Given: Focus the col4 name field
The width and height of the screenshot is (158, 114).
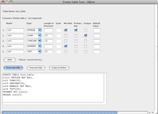Looking at the screenshot, I should tap(15, 46).
